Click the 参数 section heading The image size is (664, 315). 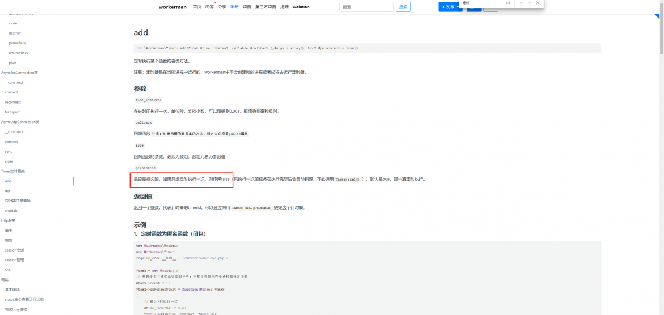[x=140, y=88]
